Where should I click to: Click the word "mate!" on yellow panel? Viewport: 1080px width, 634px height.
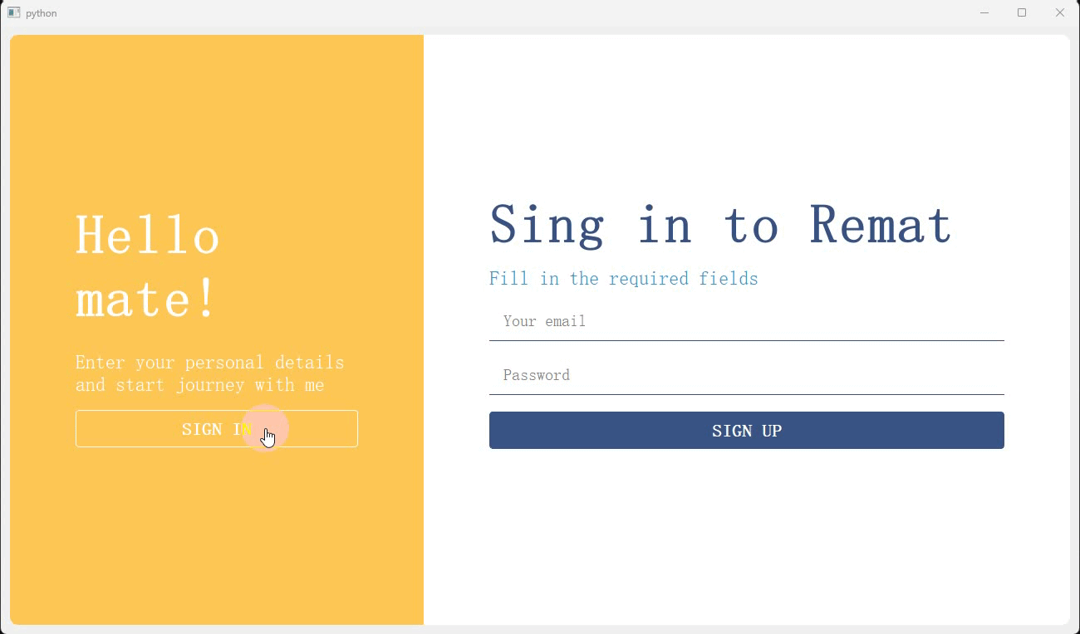[146, 299]
